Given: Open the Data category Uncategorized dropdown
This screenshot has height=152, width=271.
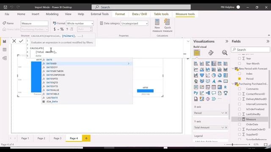Looking at the screenshot, I should (134, 23).
